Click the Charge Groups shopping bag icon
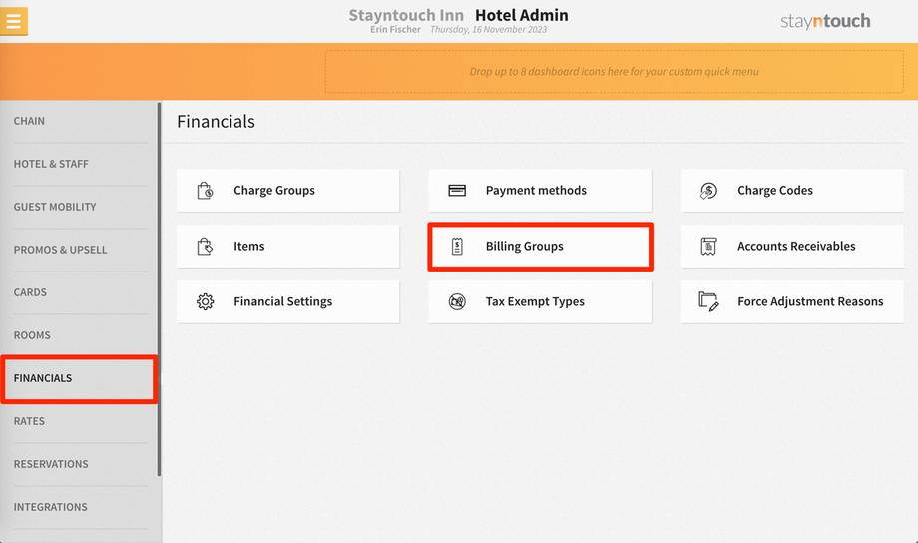Viewport: 918px width, 543px height. click(x=205, y=191)
